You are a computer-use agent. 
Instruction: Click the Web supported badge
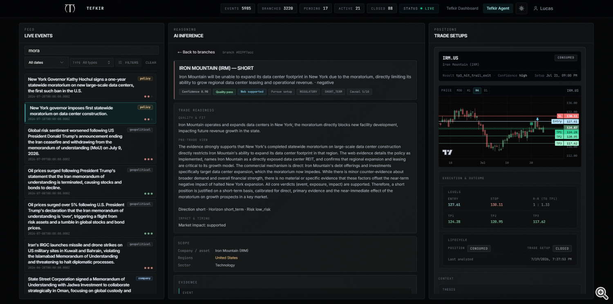252,92
